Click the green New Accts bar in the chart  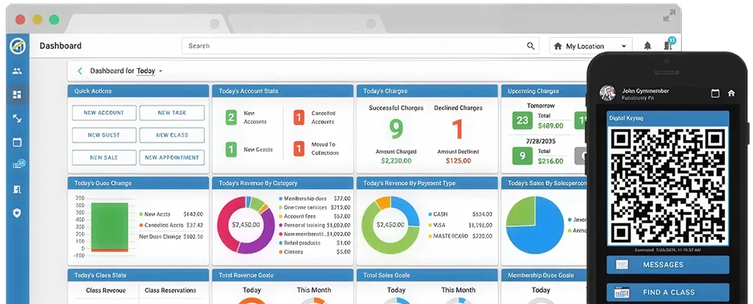click(109, 225)
